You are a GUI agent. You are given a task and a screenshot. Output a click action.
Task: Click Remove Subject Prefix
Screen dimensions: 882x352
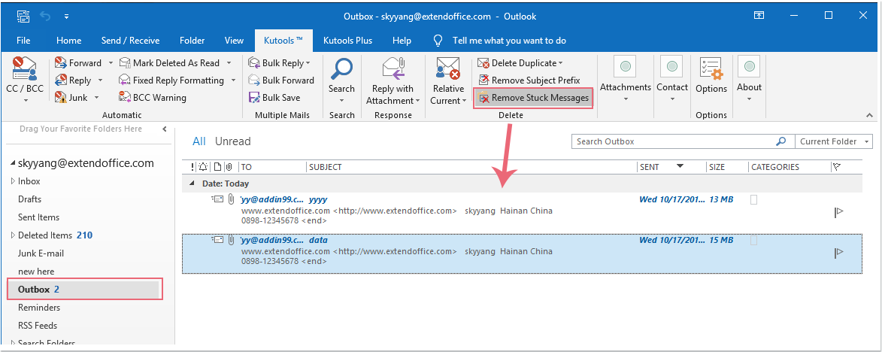pos(529,80)
